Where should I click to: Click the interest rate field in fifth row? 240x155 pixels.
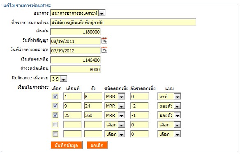coord(140,134)
